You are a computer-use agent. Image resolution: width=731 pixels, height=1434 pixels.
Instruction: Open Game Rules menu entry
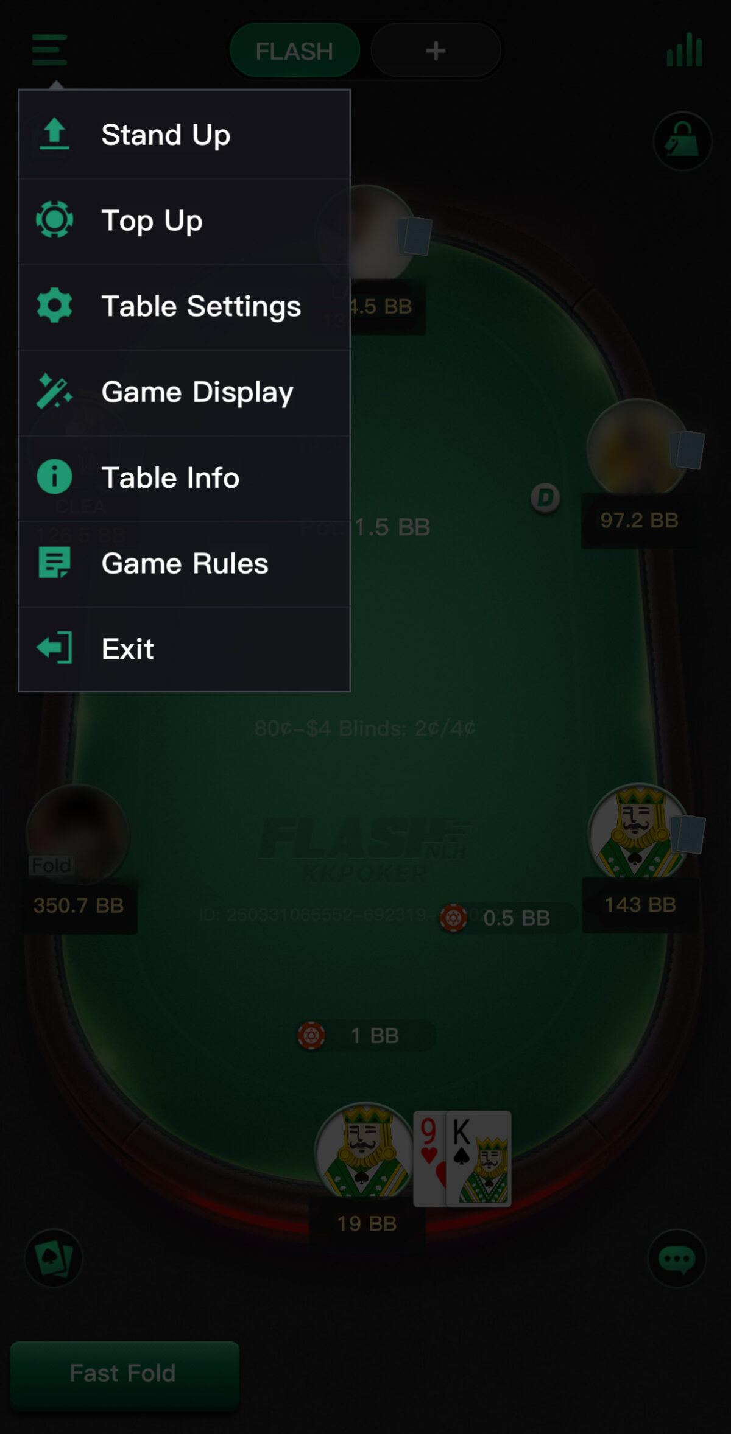[185, 563]
